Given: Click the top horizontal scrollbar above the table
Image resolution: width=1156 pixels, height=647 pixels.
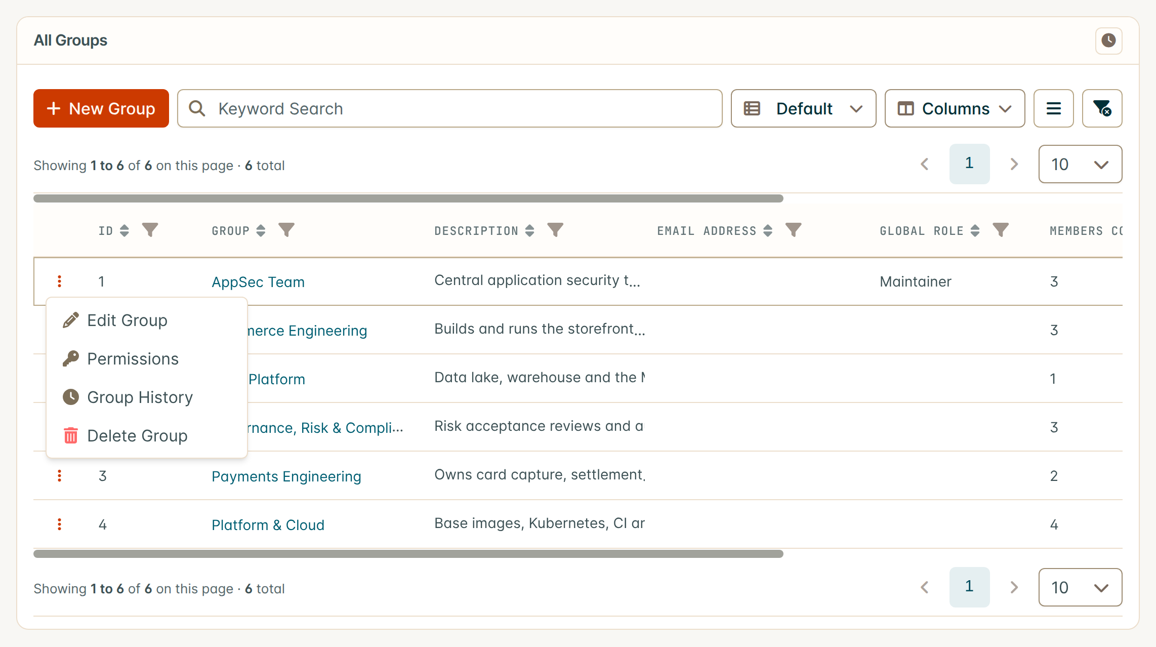Looking at the screenshot, I should coord(408,198).
